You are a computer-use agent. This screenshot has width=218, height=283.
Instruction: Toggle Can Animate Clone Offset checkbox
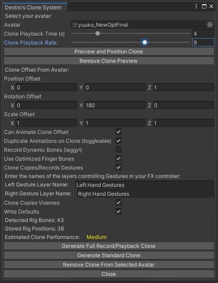(119, 132)
